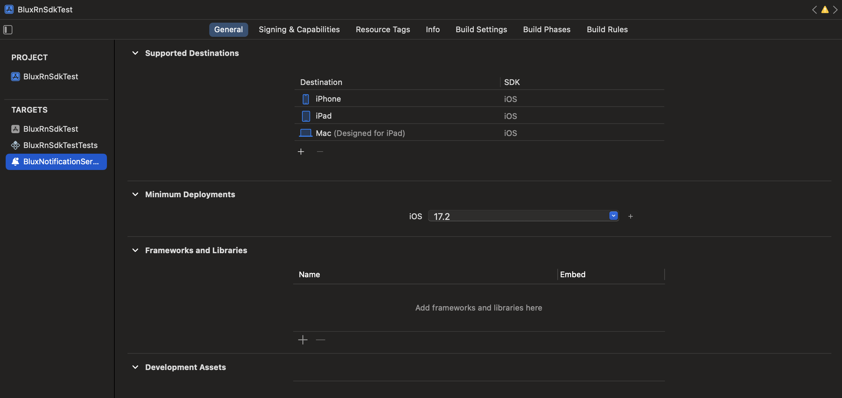The image size is (842, 398).
Task: Click iOS SDK cell in Mac row
Action: [x=511, y=133]
